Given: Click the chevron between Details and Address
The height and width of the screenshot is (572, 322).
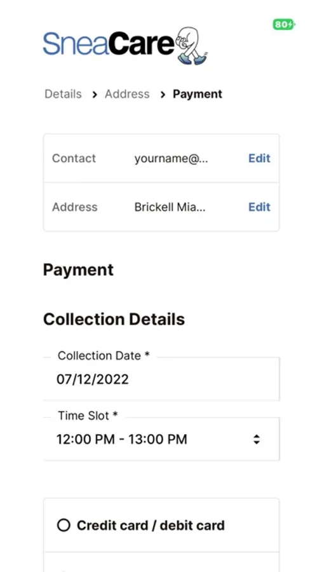Looking at the screenshot, I should coord(95,95).
